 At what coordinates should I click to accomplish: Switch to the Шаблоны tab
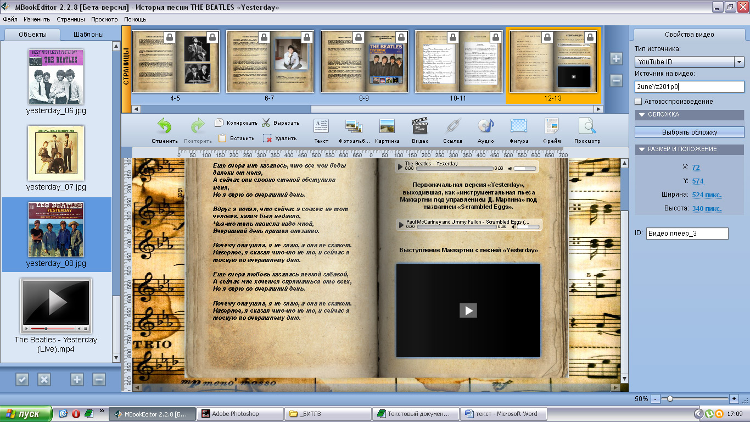(89, 34)
